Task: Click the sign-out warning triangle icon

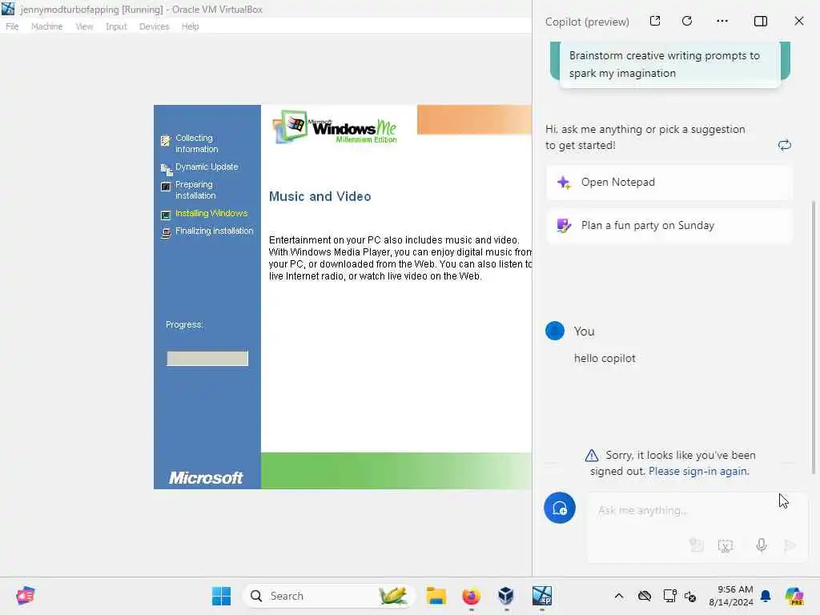Action: tap(592, 455)
